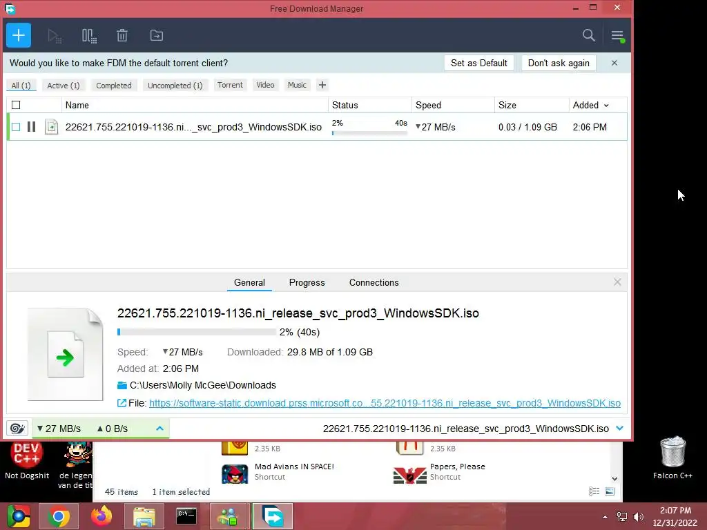This screenshot has width=707, height=530.
Task: Click Google Chrome taskbar icon
Action: (59, 516)
